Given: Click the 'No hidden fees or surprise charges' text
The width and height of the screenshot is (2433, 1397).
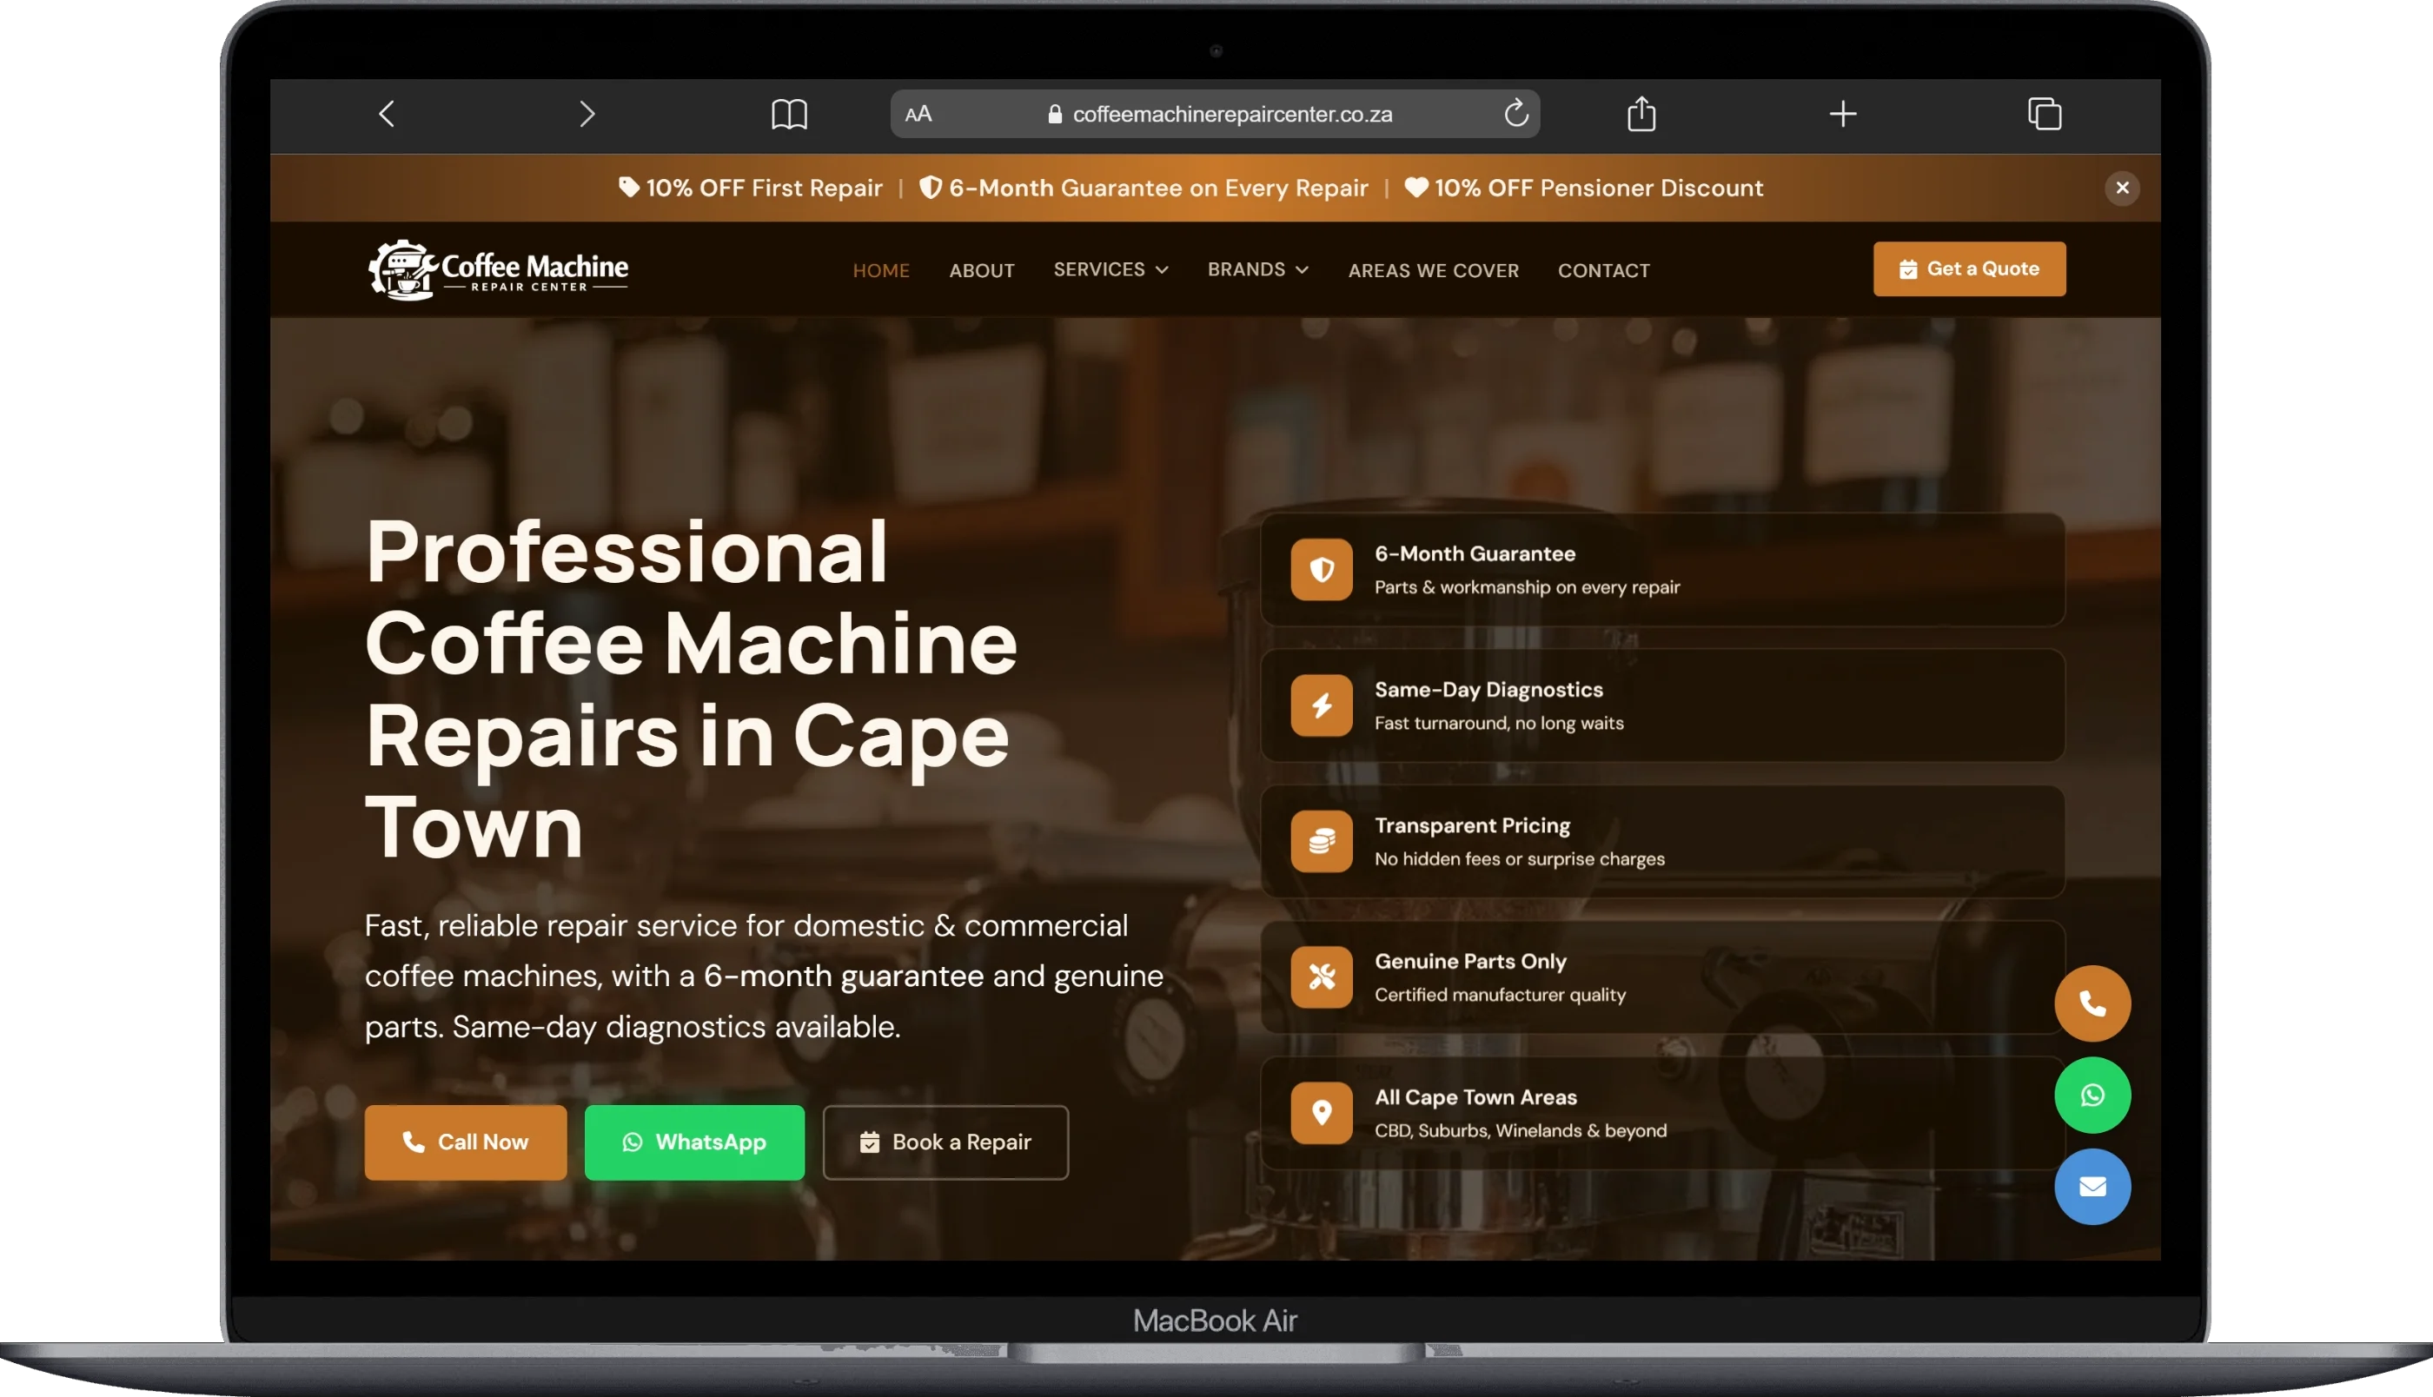Looking at the screenshot, I should [x=1519, y=858].
